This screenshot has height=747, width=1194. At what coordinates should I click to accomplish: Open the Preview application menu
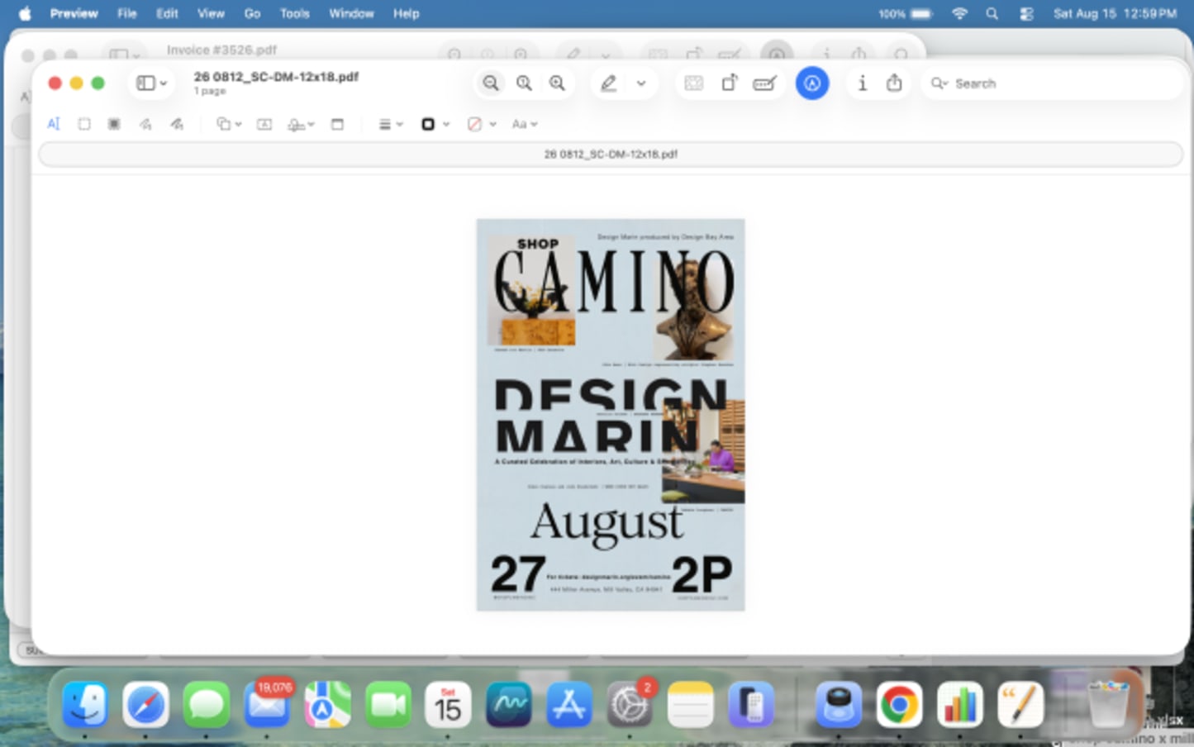click(74, 13)
